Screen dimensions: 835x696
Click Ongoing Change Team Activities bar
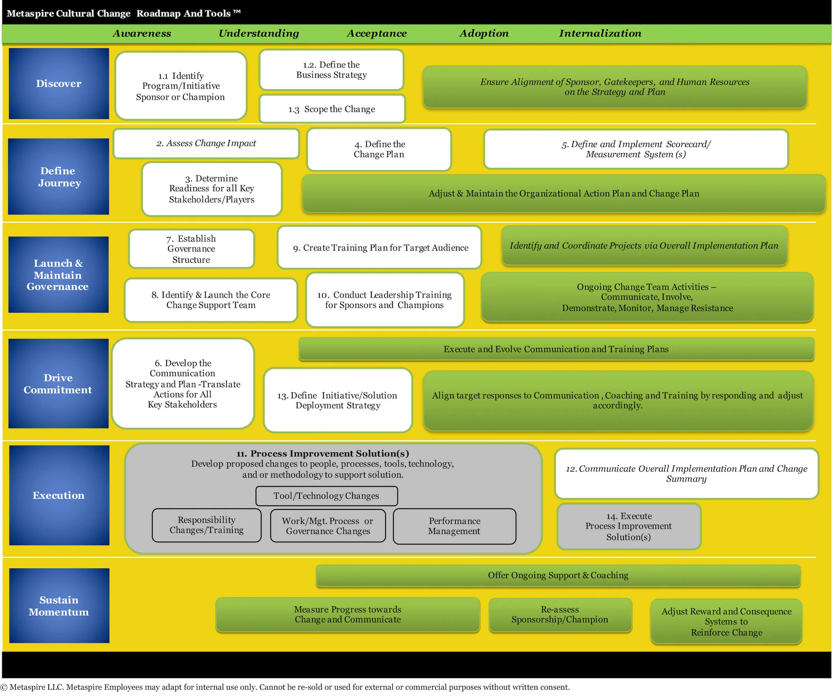point(647,297)
